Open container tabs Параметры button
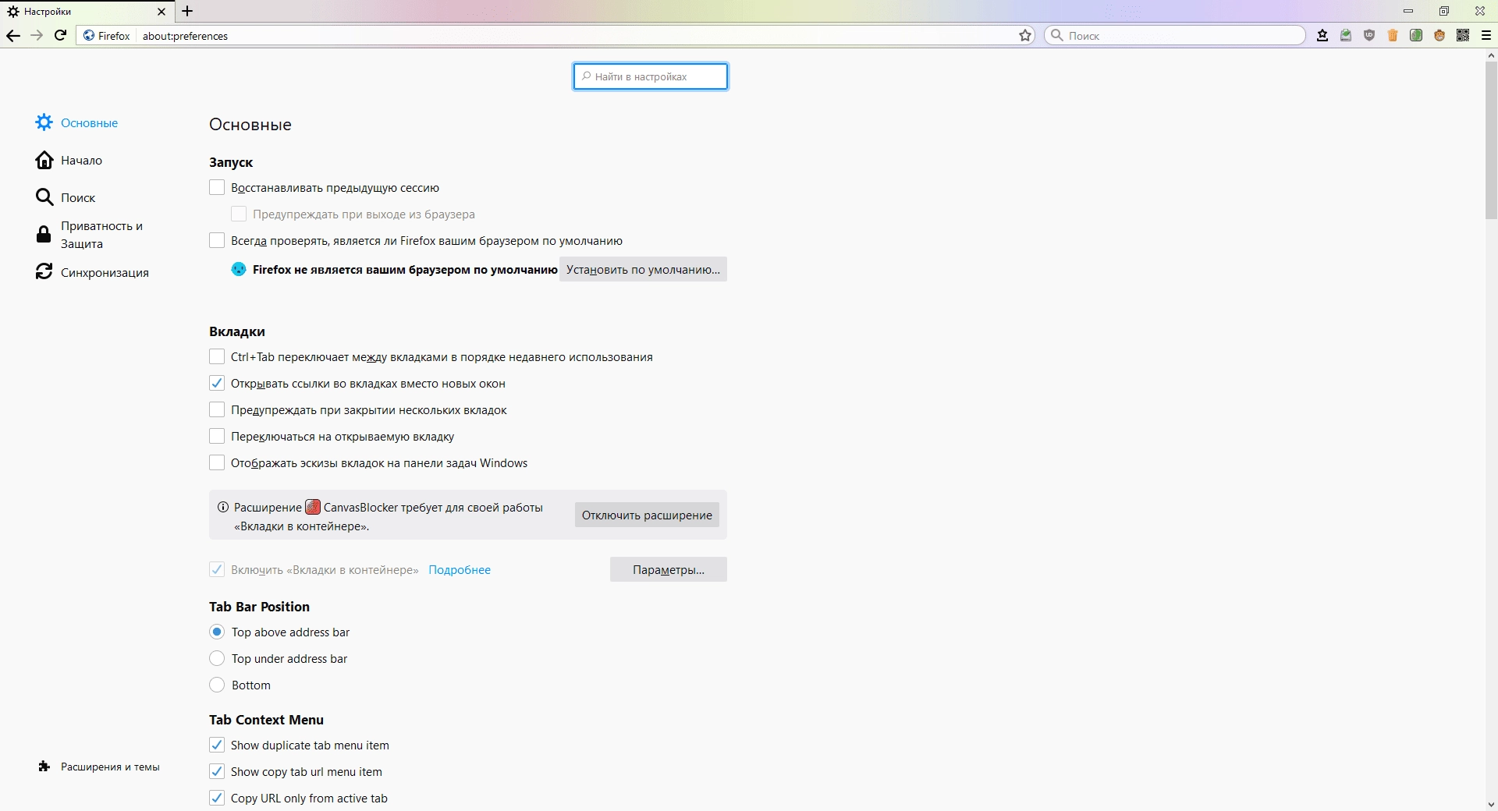 (669, 569)
